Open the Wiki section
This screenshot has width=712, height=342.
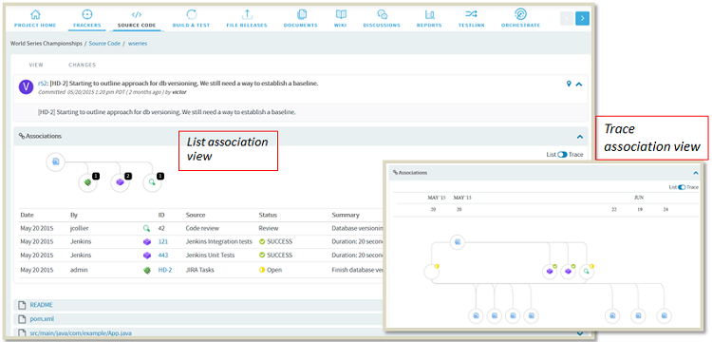pos(340,19)
